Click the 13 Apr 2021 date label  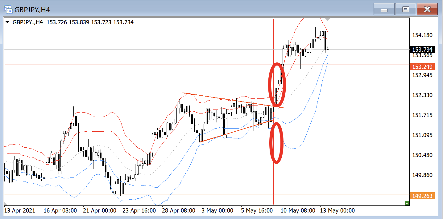(x=19, y=211)
